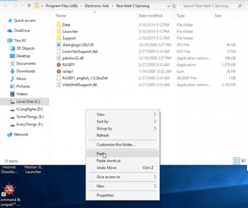Click the Quick access star icon

[10, 20]
